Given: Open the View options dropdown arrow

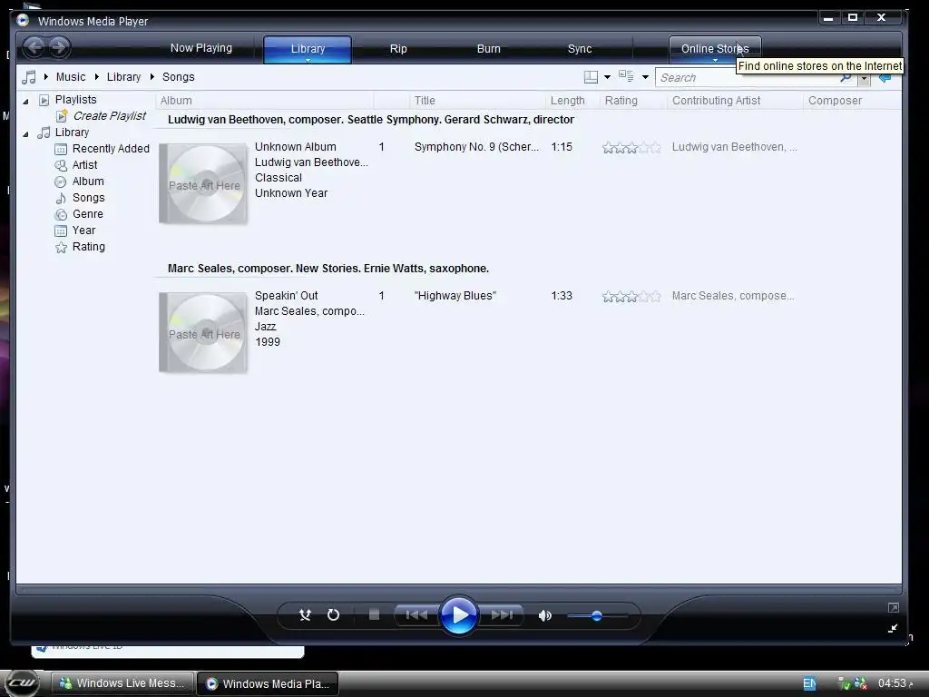Looking at the screenshot, I should [x=645, y=77].
